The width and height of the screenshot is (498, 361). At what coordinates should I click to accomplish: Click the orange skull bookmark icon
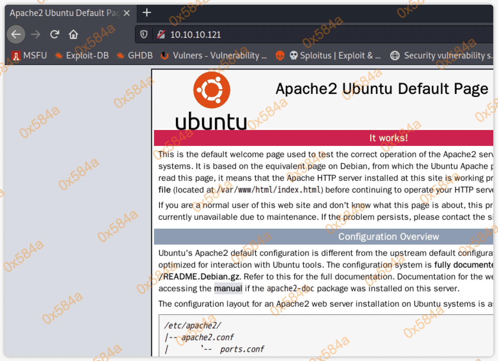(279, 56)
